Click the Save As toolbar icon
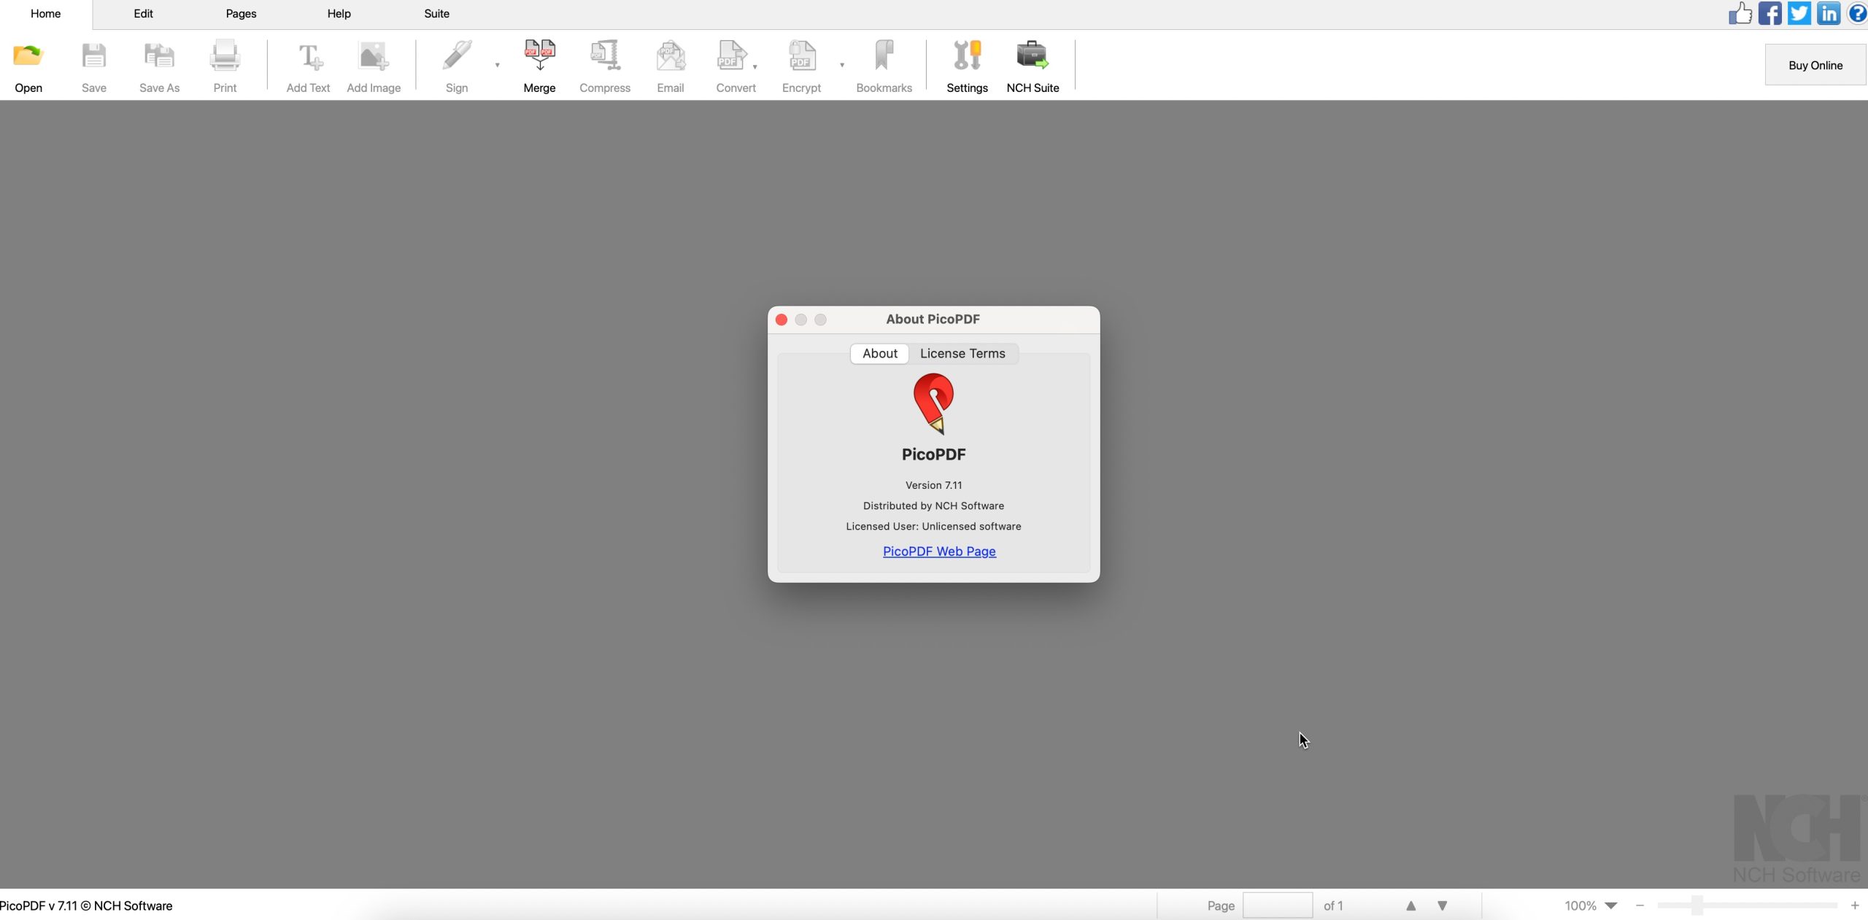 point(159,56)
